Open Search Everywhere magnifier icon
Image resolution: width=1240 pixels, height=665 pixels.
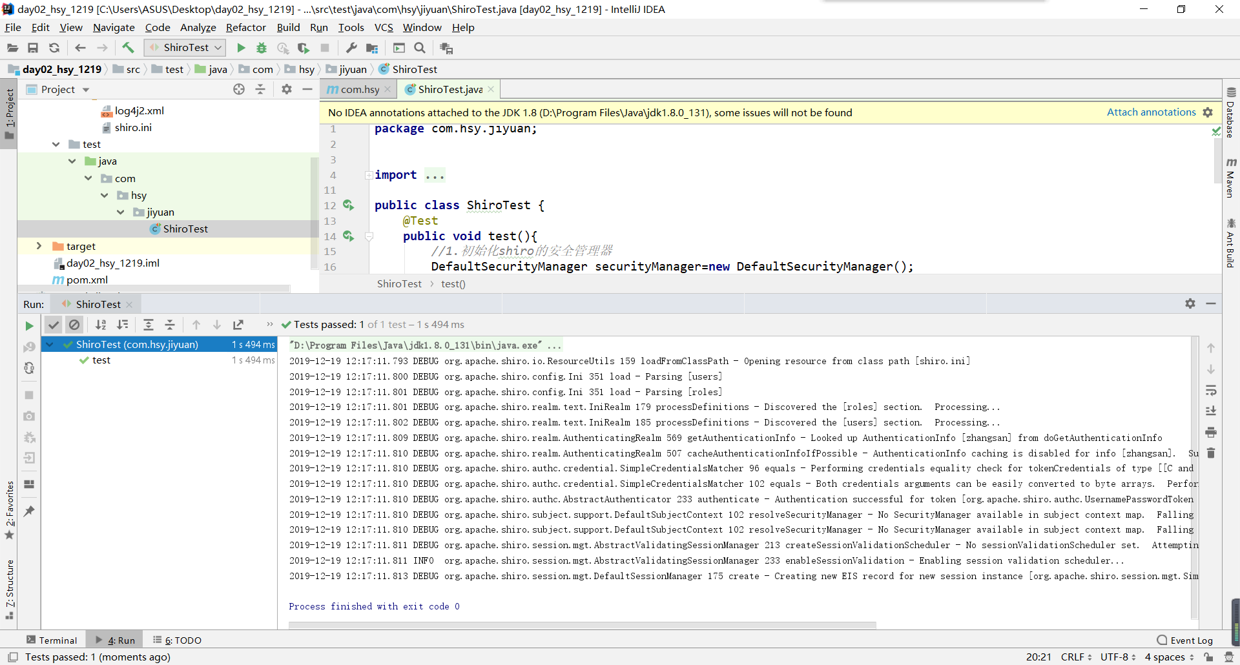click(420, 48)
